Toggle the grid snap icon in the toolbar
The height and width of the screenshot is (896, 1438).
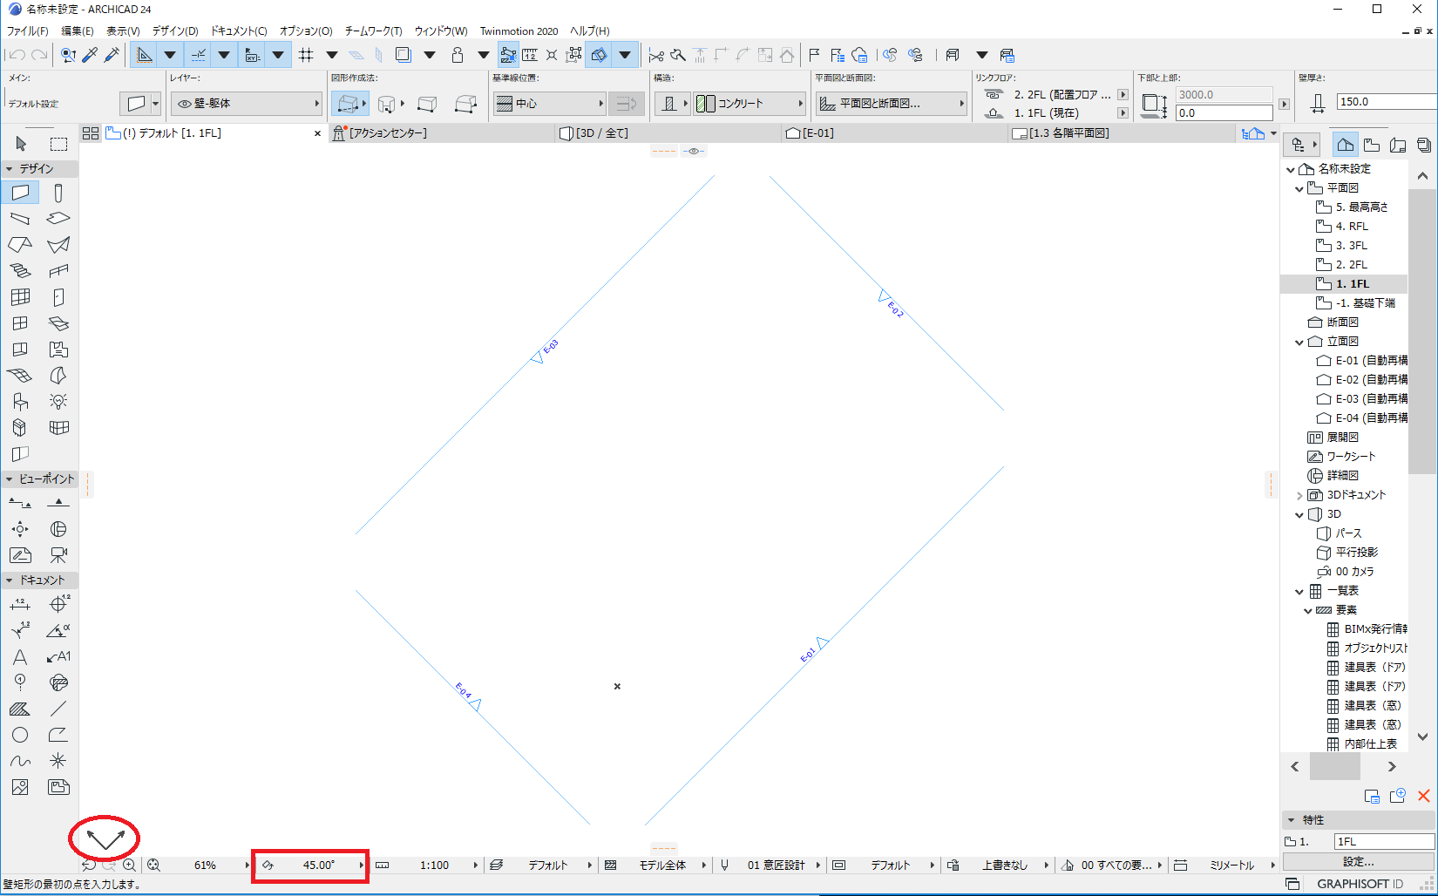(x=306, y=55)
